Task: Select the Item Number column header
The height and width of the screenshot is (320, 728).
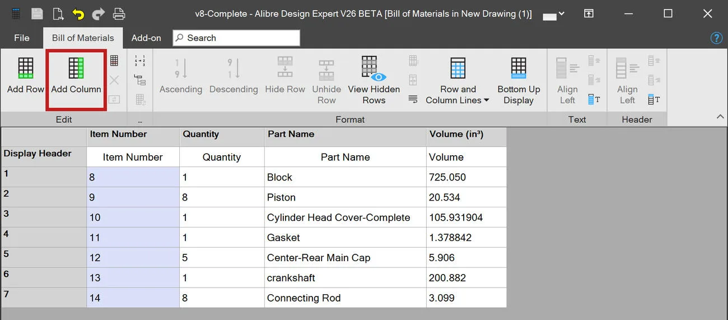Action: (133, 137)
